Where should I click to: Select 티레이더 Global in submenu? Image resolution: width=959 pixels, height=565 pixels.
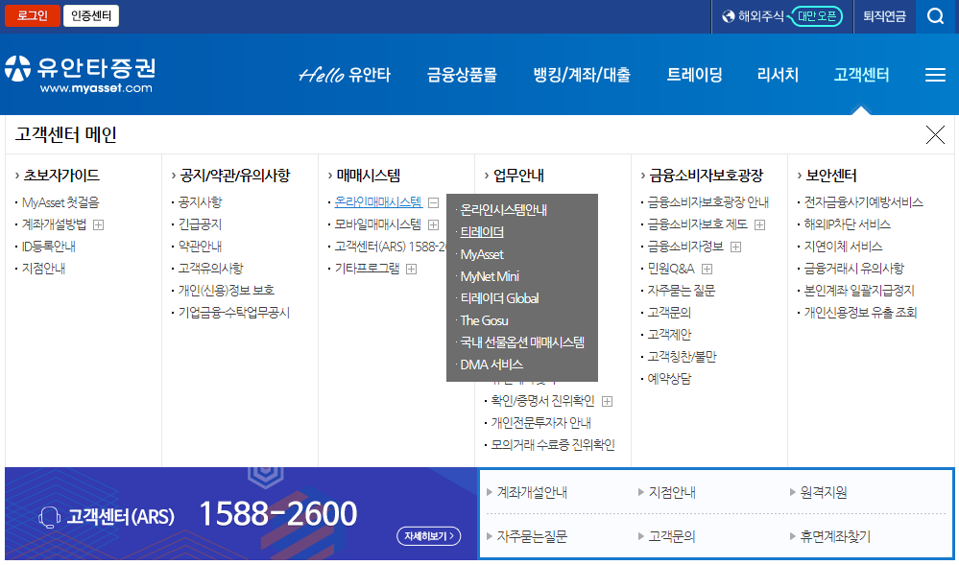tap(500, 298)
